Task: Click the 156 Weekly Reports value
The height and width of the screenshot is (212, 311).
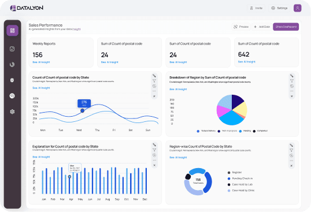Action: 38,55
